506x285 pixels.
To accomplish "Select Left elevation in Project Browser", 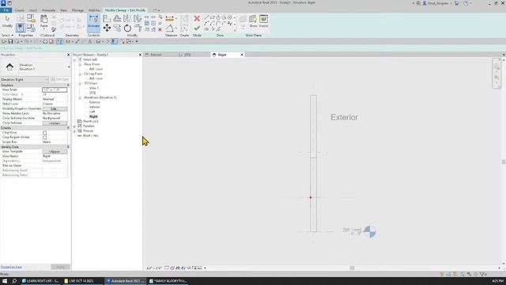I will (x=93, y=112).
